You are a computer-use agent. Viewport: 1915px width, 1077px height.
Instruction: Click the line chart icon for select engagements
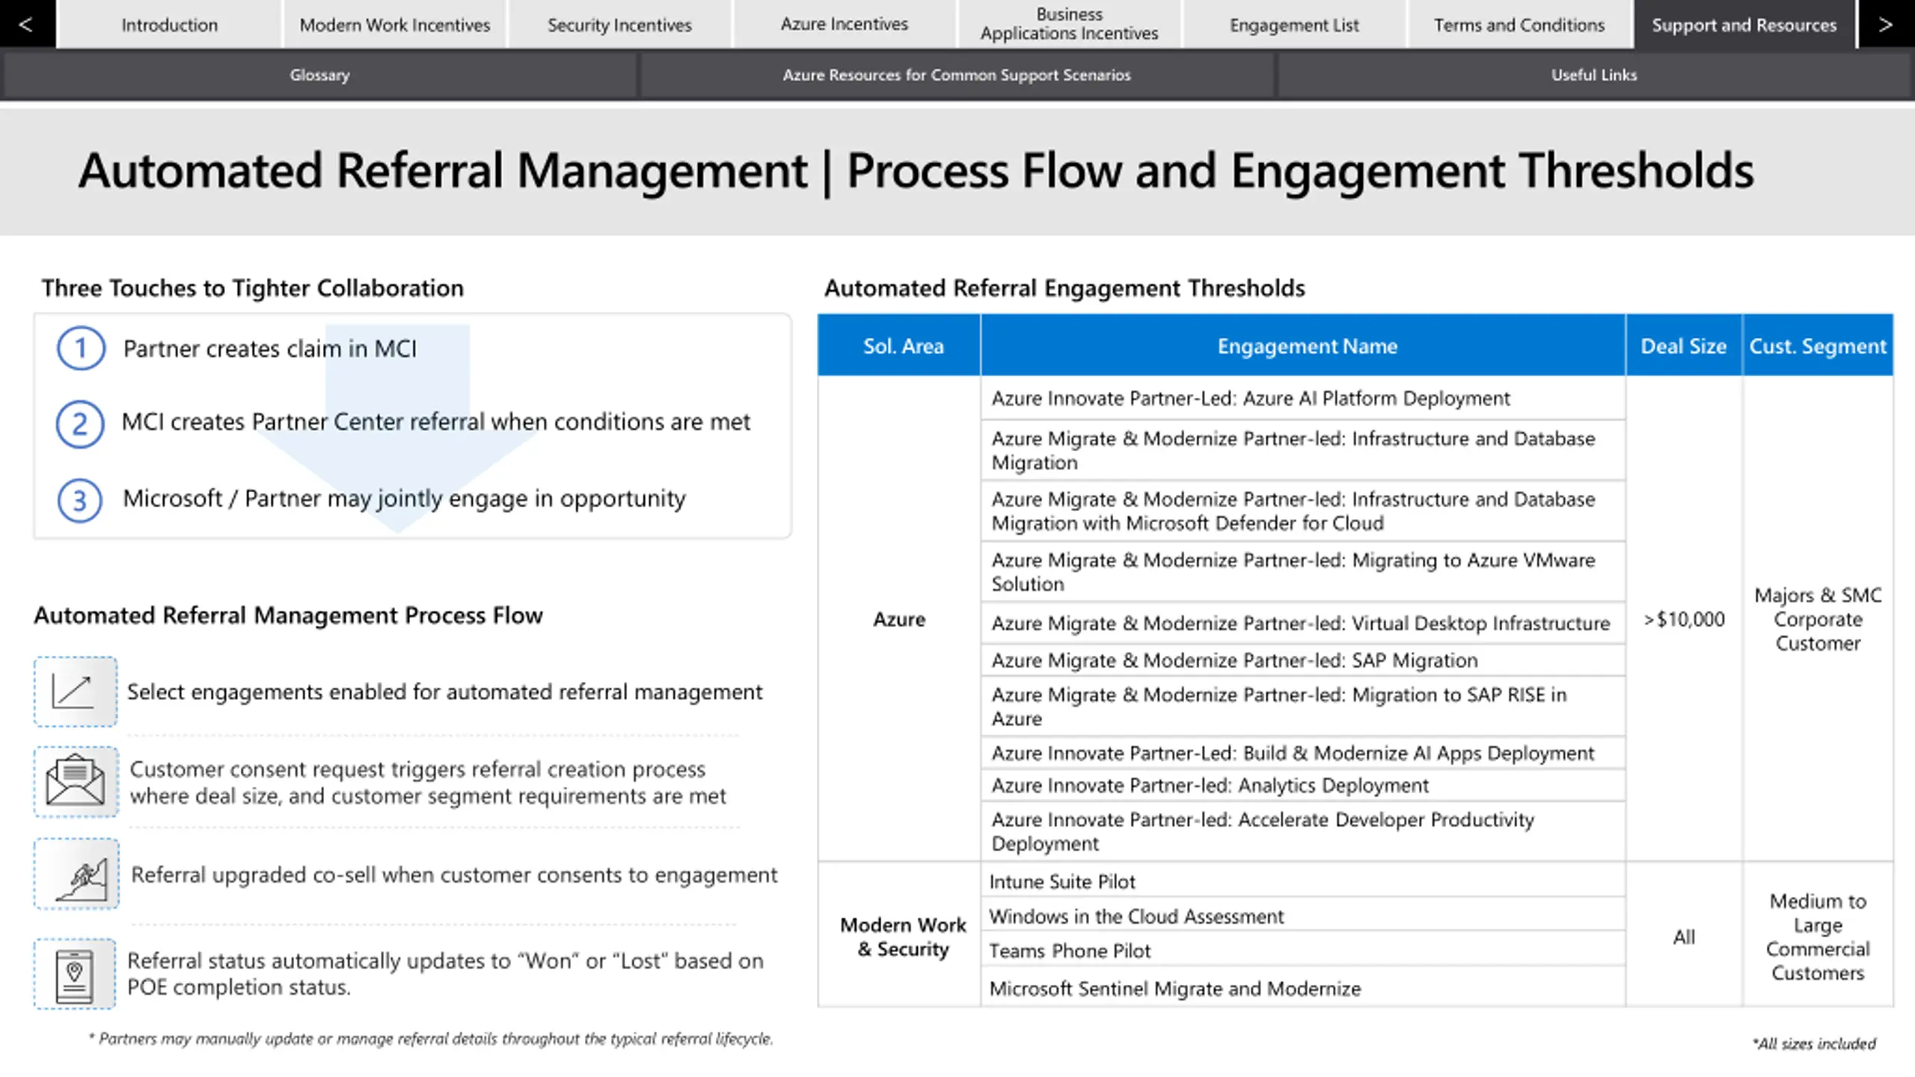pyautogui.click(x=75, y=691)
